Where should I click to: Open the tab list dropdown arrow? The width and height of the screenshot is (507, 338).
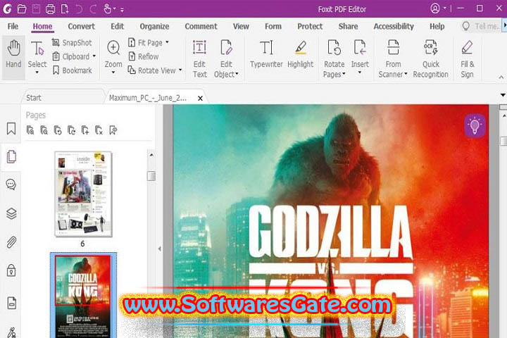coord(503,95)
